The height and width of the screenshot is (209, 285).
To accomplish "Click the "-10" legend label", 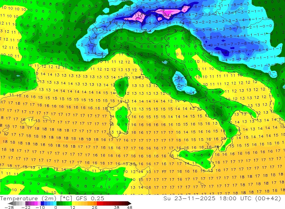I will [x=40, y=208].
